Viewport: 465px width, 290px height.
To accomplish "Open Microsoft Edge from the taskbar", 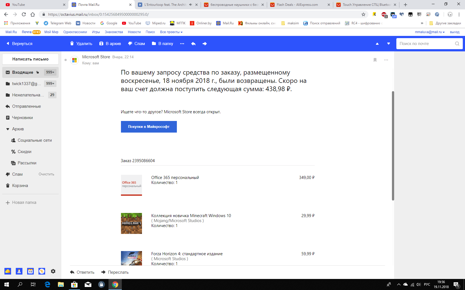I will click(x=47, y=284).
